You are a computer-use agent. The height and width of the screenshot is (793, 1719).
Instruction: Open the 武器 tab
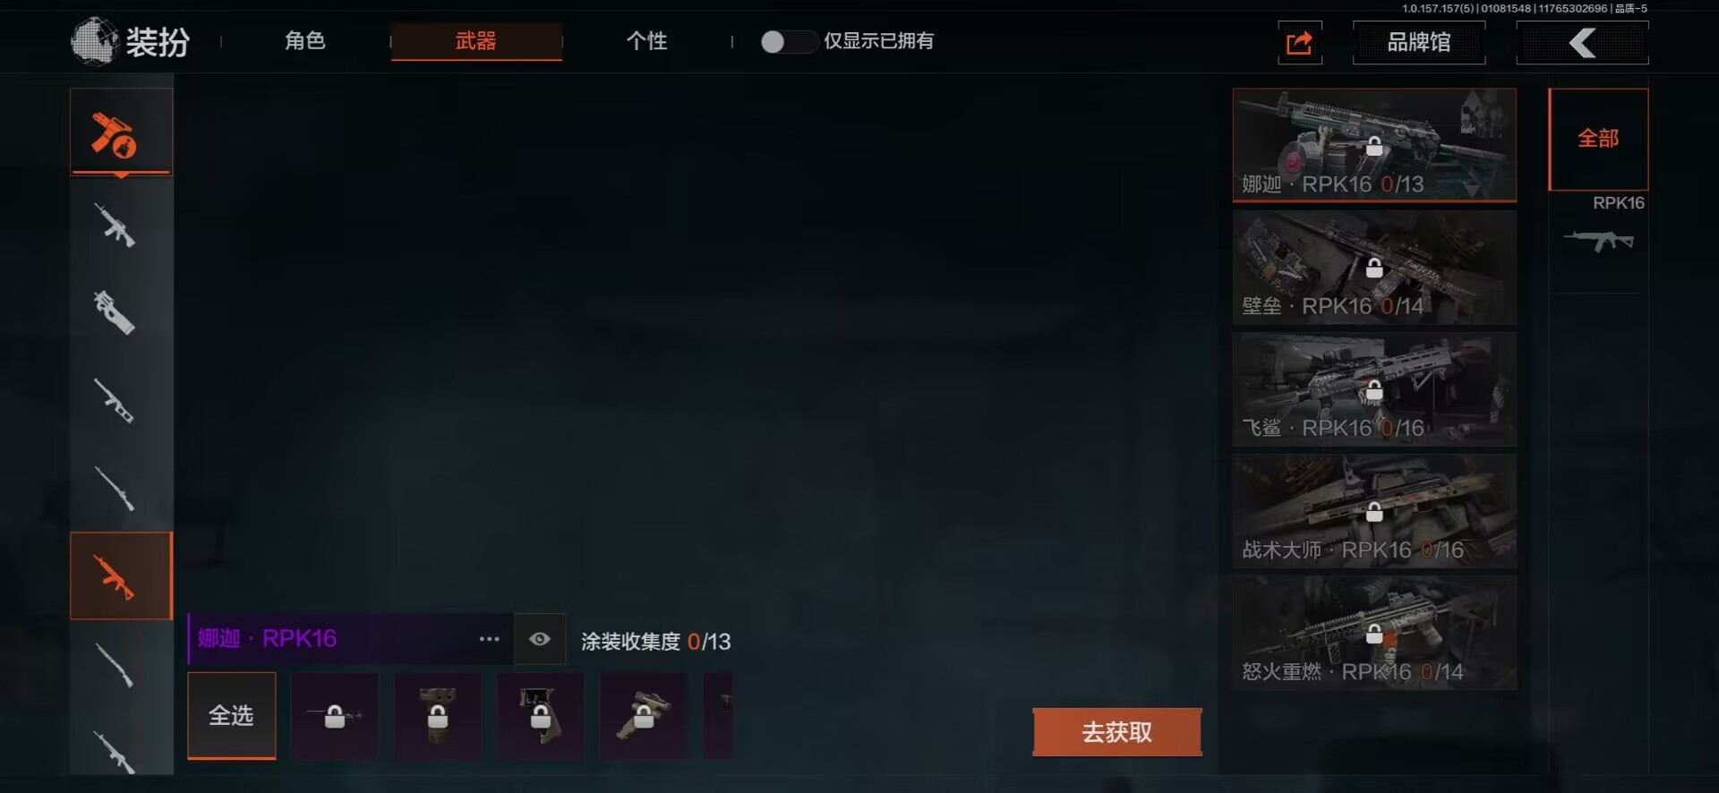click(476, 41)
